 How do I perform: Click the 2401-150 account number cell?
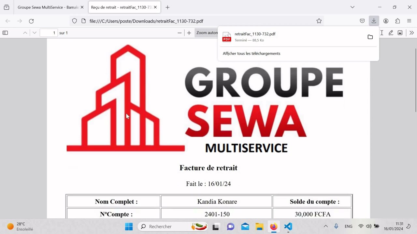coord(217,214)
